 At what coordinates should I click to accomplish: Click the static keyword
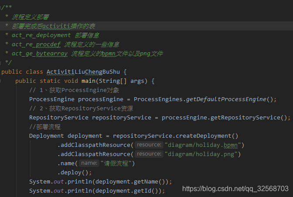[50, 81]
